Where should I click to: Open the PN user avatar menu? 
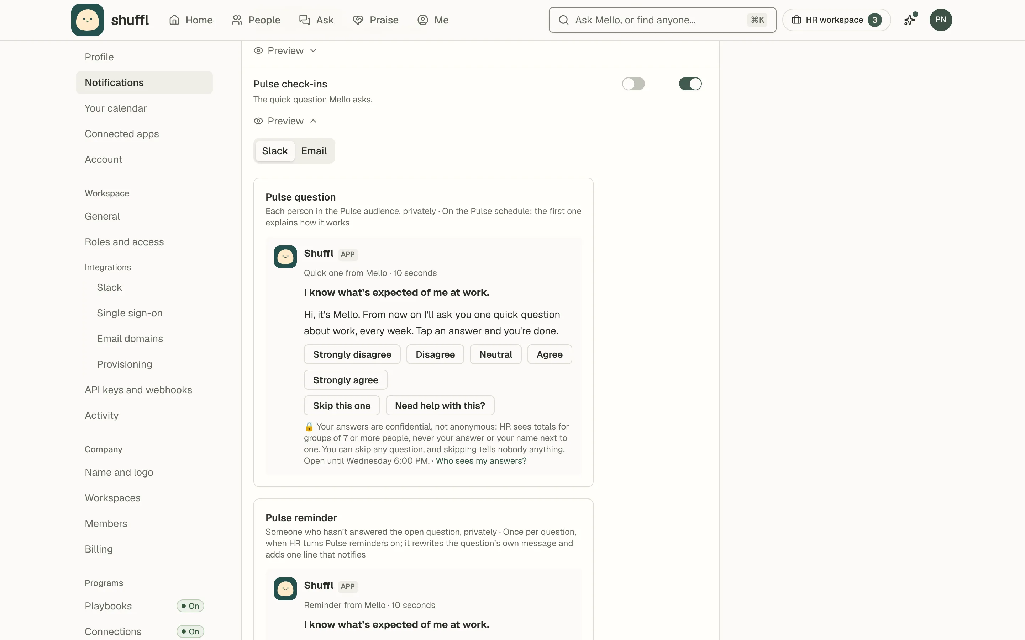click(x=941, y=20)
